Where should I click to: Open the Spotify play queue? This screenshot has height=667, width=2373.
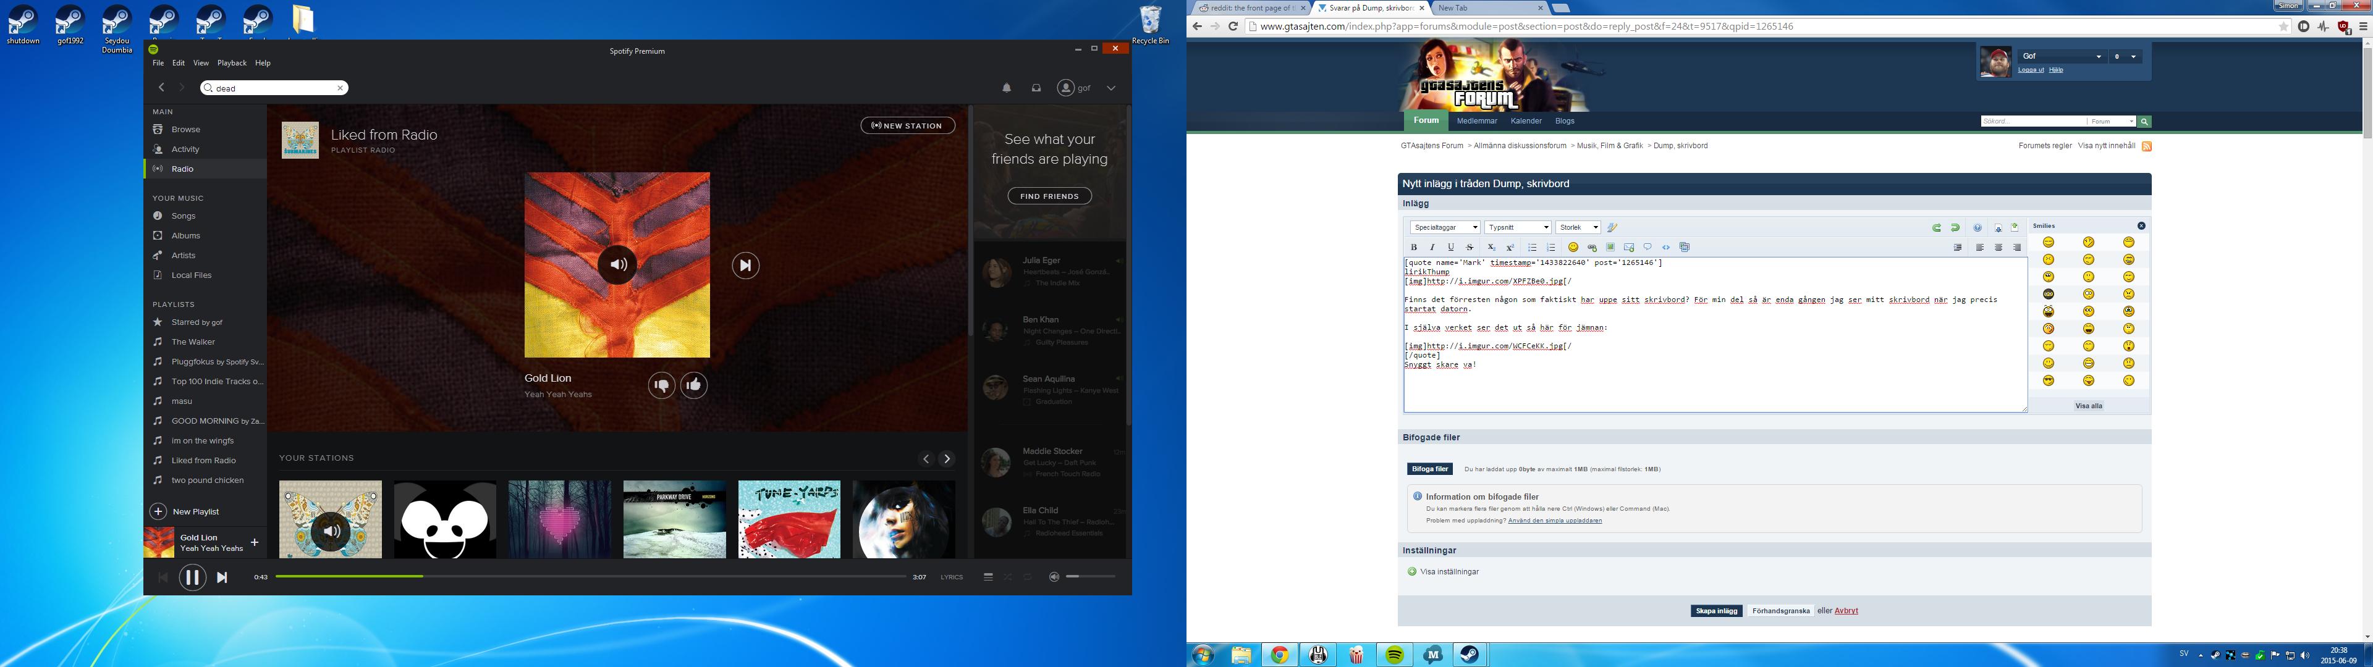989,577
